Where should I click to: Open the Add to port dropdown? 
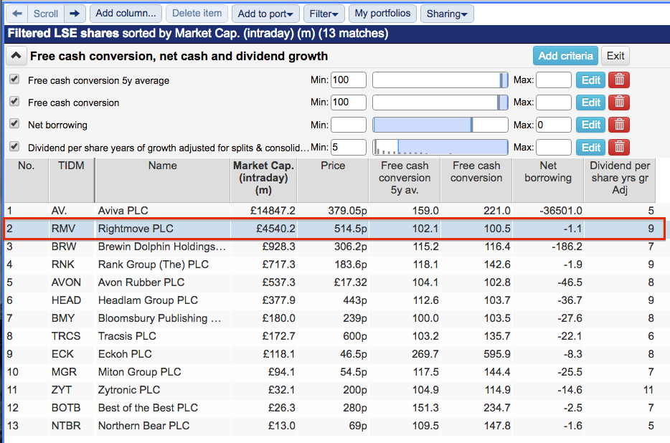265,14
